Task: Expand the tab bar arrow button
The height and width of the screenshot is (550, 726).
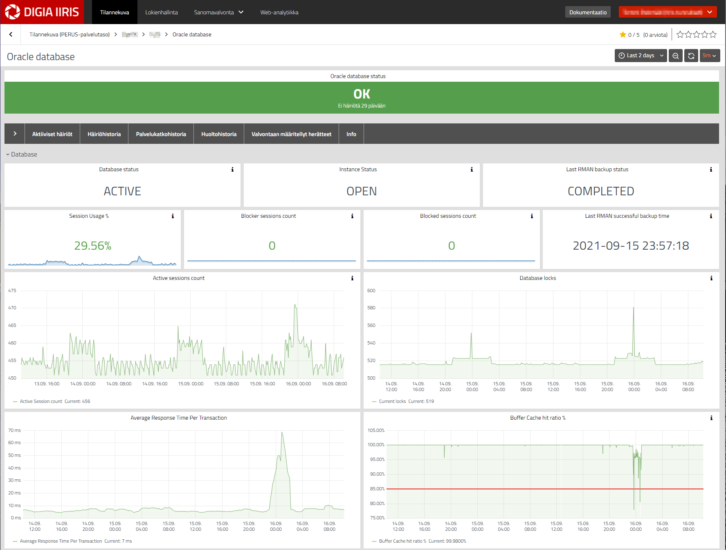Action: (15, 134)
